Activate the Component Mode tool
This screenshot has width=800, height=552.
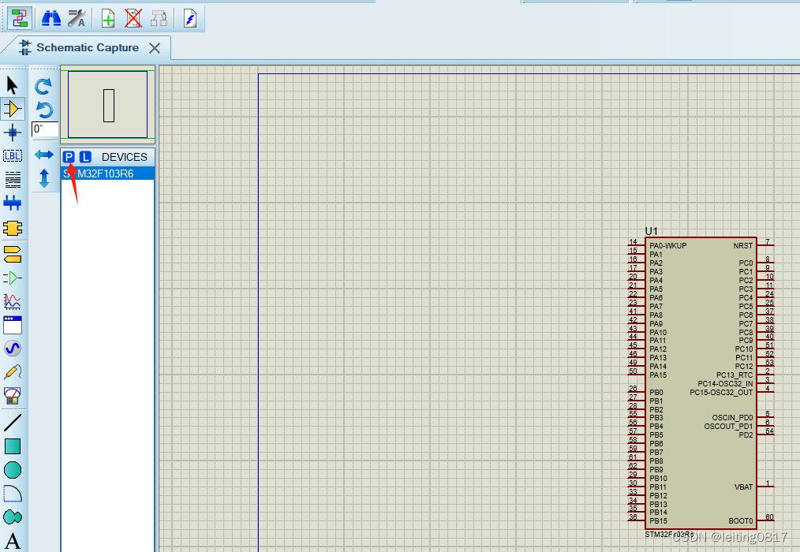[13, 109]
